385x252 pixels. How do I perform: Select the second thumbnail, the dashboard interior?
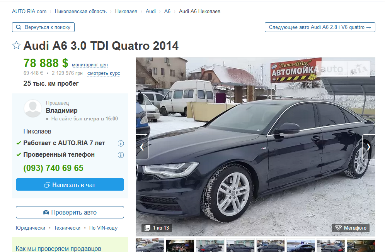coord(180,245)
